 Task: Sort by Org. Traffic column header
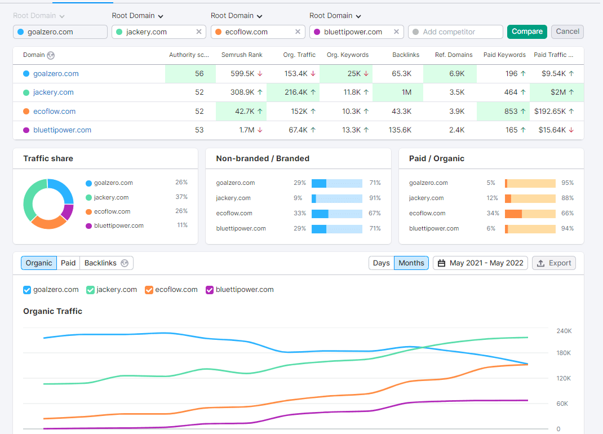coord(299,55)
